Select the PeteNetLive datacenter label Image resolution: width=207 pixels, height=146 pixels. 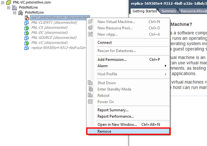[28, 8]
